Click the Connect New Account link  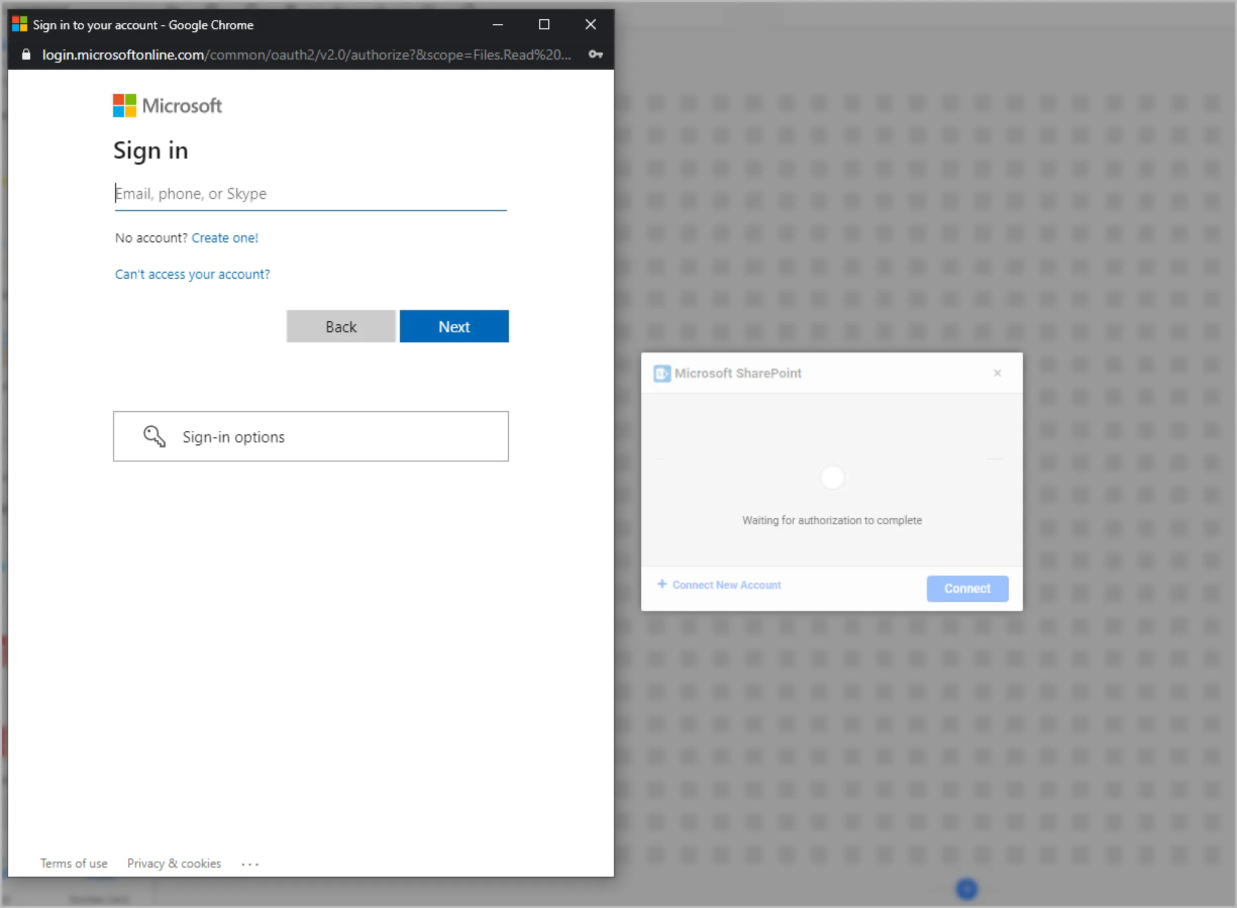click(x=726, y=585)
